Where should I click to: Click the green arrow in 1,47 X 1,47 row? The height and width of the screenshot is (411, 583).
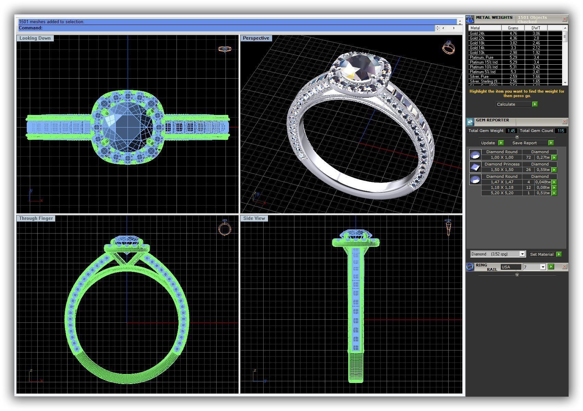tap(554, 182)
